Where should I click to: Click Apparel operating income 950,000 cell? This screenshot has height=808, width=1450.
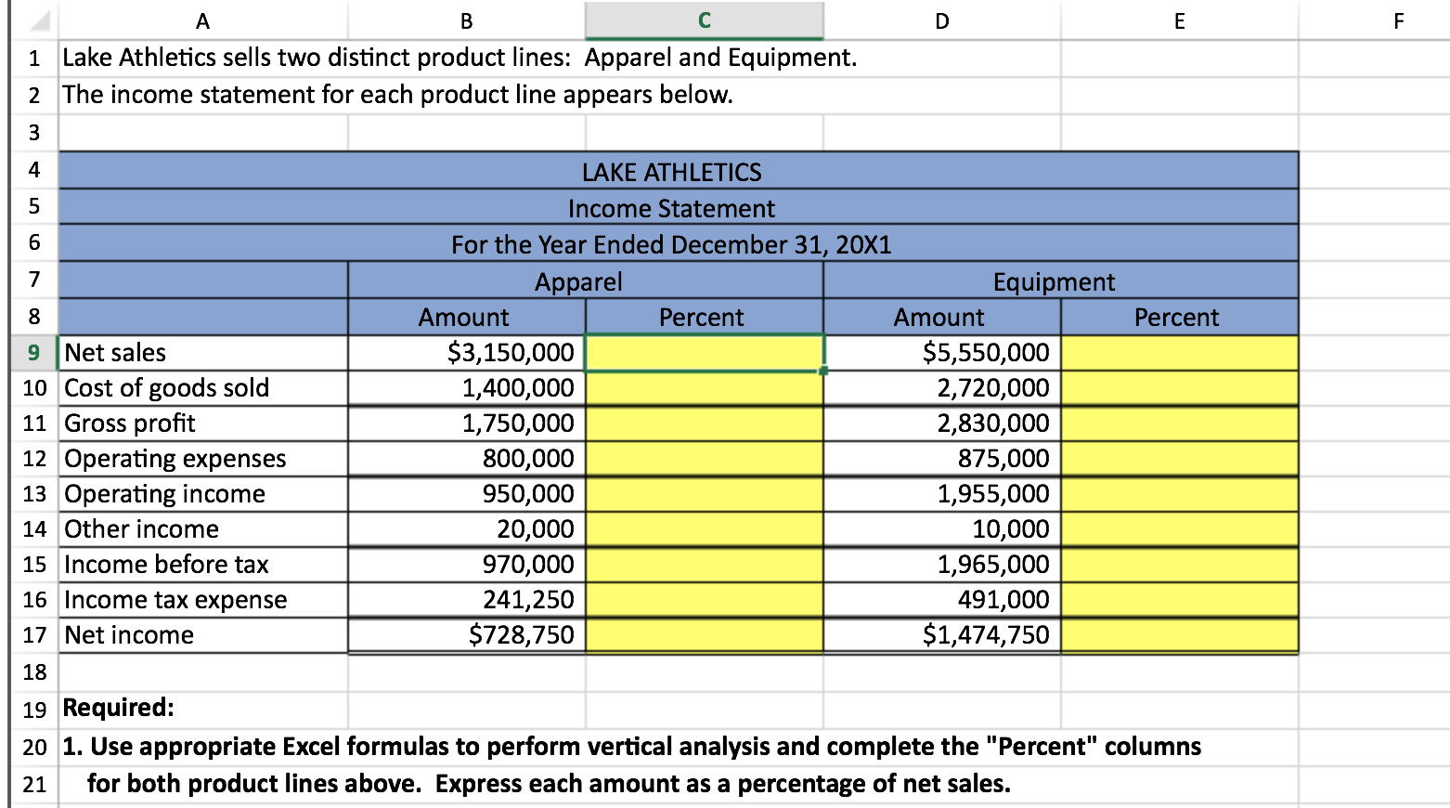click(x=467, y=494)
